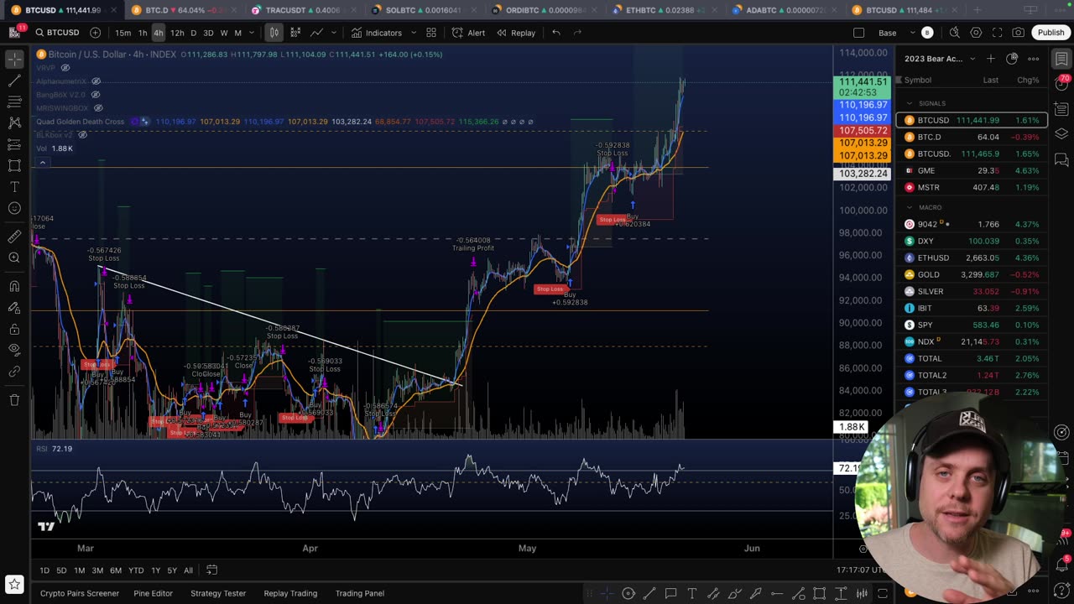Toggle visibility of BLKbox v2 indicator
The image size is (1074, 604).
coord(82,135)
